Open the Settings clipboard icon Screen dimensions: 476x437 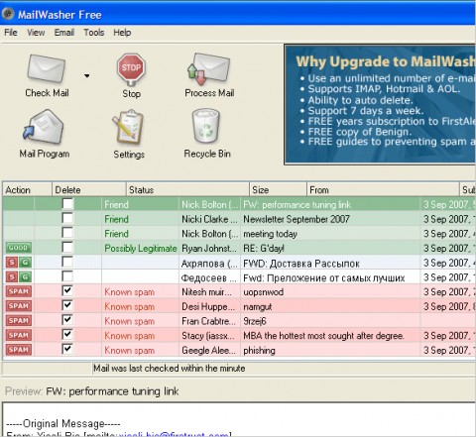128,127
